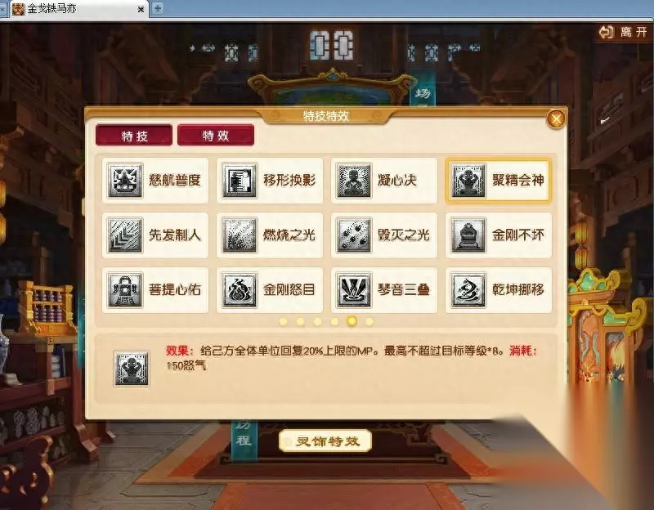Go to the last page dot
This screenshot has width=654, height=510.
pos(370,321)
